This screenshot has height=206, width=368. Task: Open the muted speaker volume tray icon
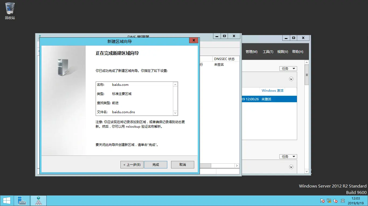coord(336,201)
